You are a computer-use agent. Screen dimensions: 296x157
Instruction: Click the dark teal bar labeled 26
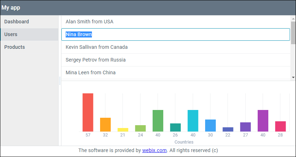pyautogui.click(x=175, y=127)
